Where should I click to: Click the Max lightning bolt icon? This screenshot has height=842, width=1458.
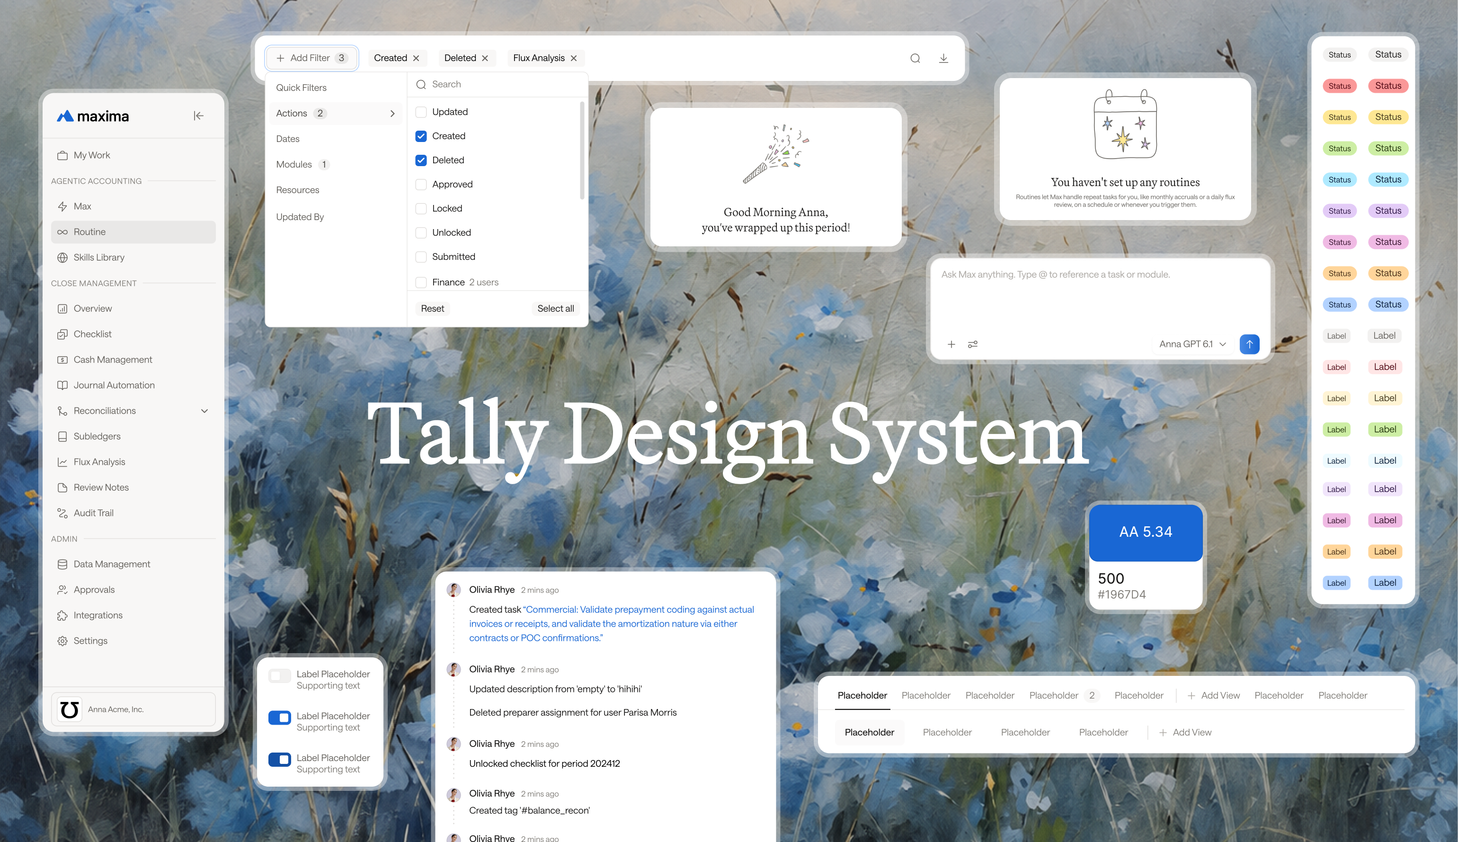pos(62,206)
